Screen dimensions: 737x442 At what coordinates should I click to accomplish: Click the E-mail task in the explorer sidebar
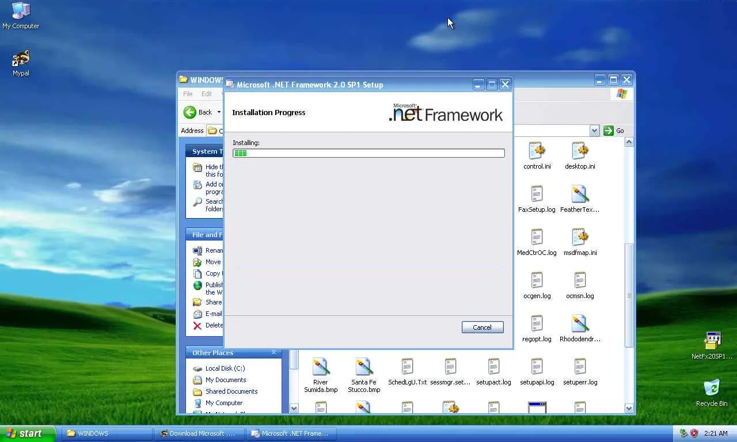click(x=208, y=314)
